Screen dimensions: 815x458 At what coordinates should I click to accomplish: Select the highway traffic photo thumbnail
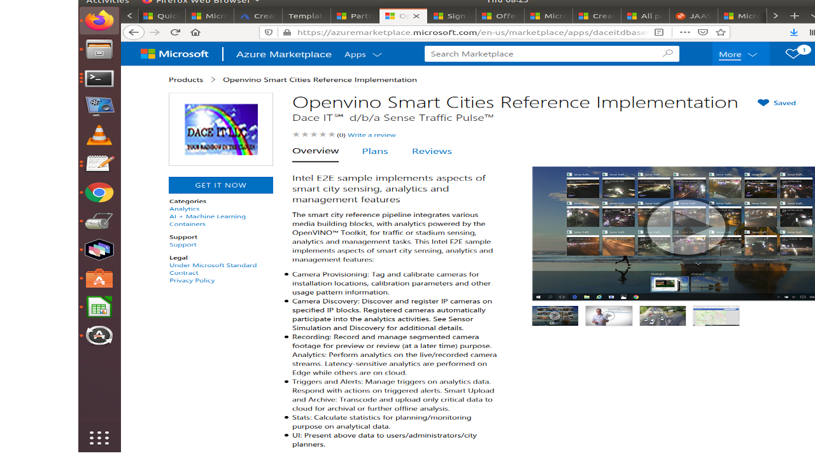[x=663, y=316]
